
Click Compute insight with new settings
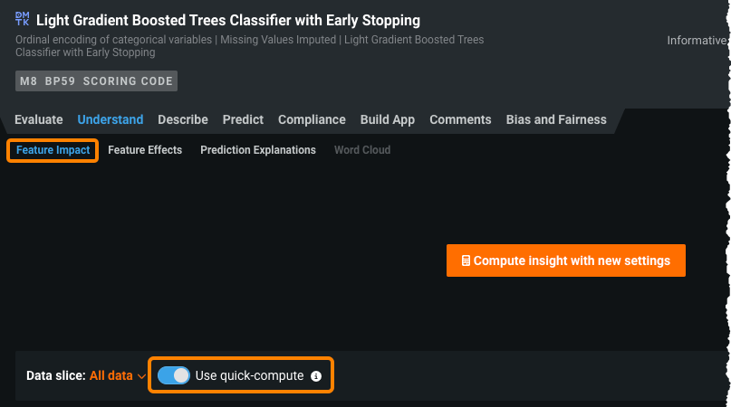[x=566, y=260]
